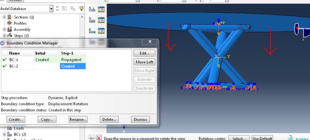
Task: Expand the Steps (2) tree node
Action: [4, 36]
